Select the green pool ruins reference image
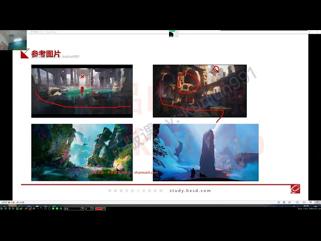321x241 pixels. [x=82, y=91]
